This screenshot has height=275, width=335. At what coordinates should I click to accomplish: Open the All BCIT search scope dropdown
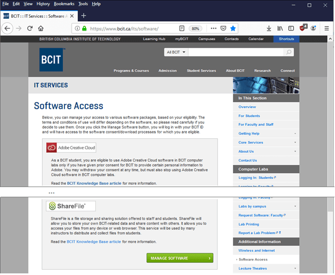(x=176, y=52)
